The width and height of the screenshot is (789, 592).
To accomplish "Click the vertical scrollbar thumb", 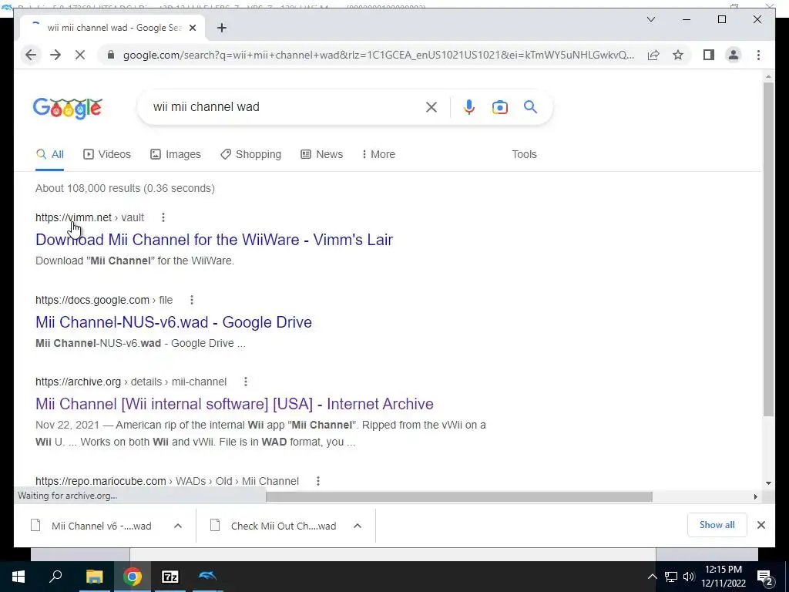I will pyautogui.click(x=768, y=249).
